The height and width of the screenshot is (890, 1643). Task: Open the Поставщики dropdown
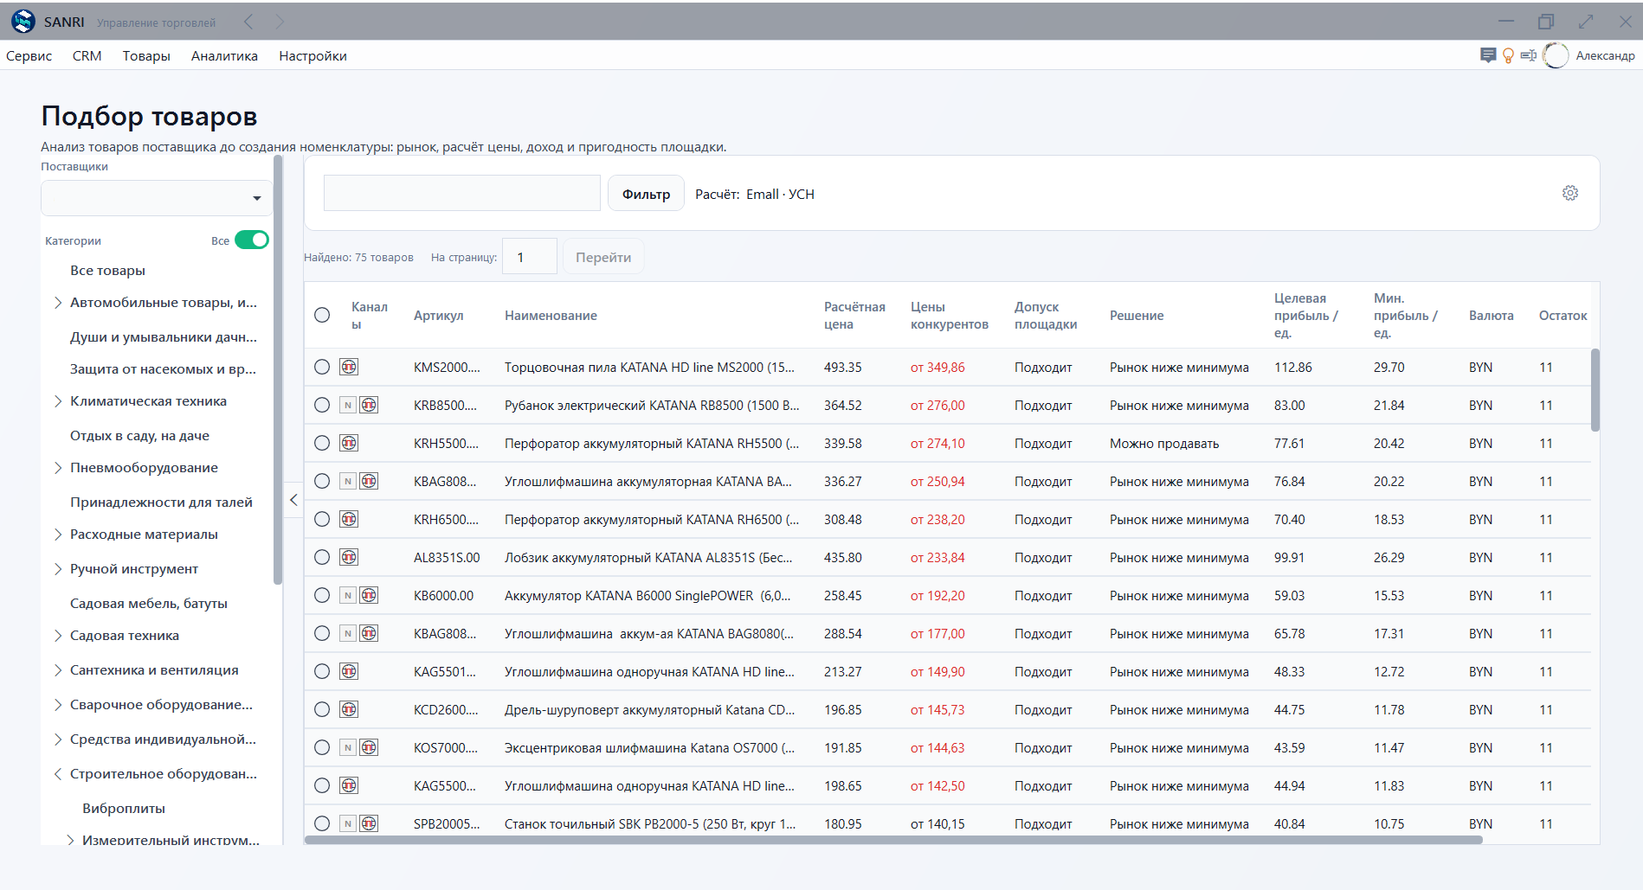click(157, 198)
